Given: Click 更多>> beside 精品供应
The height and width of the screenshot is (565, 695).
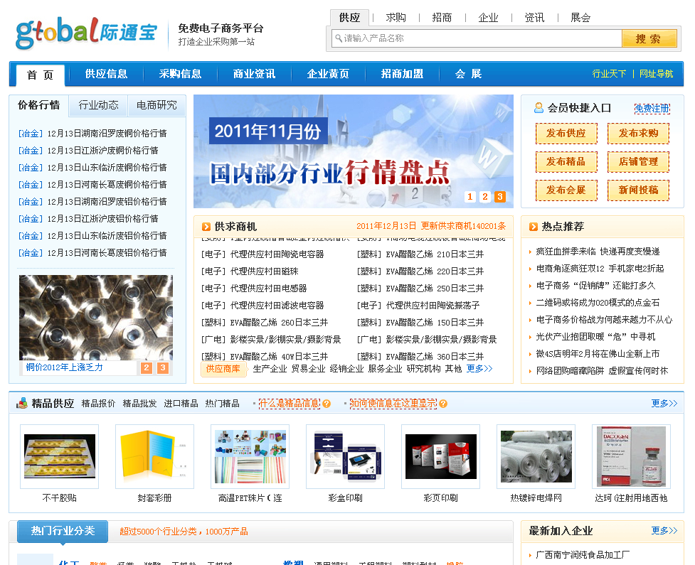Looking at the screenshot, I should click(x=664, y=402).
